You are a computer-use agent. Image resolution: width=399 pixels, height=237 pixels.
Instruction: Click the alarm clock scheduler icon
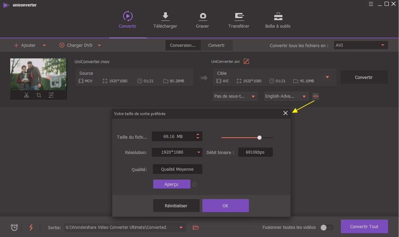[x=14, y=227]
